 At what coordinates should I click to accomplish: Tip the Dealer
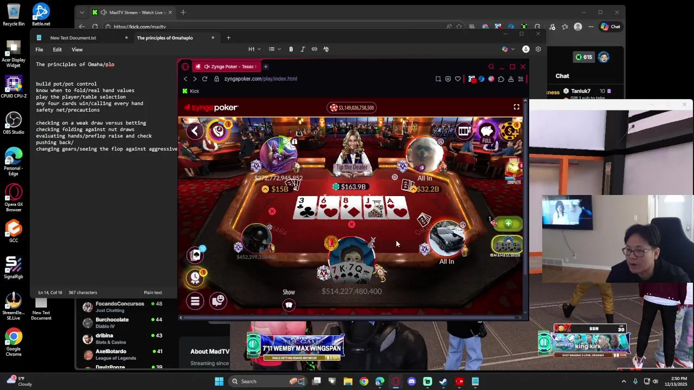(x=352, y=167)
